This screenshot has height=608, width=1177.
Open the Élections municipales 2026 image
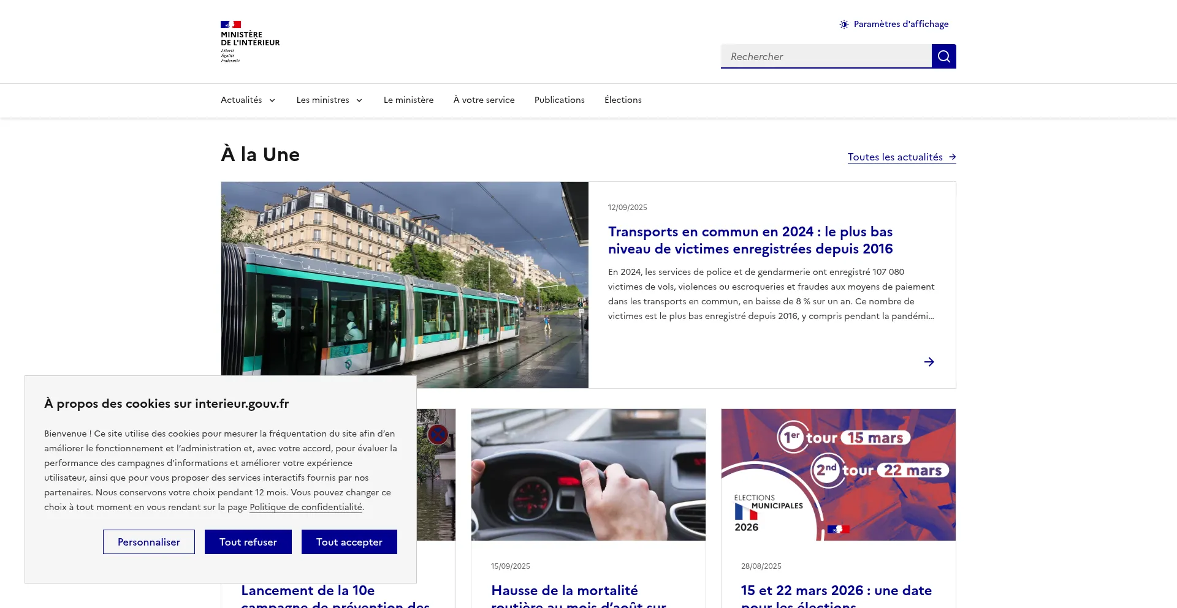(838, 475)
